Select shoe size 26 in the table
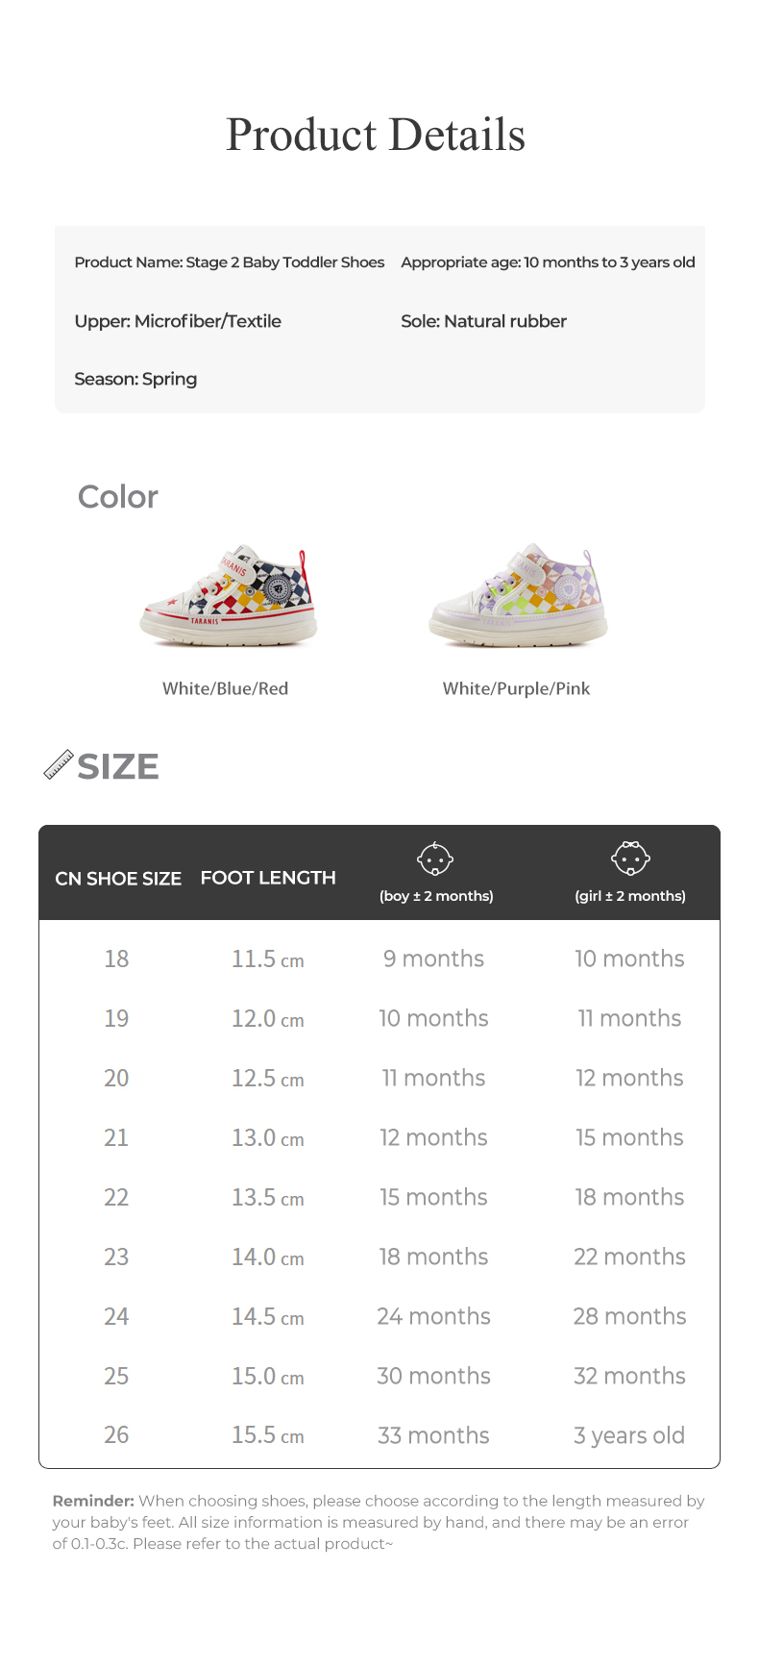 (x=116, y=1434)
